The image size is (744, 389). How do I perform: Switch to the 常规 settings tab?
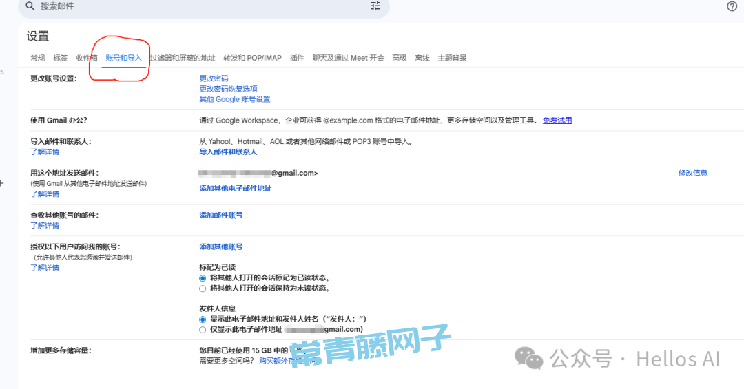point(38,58)
